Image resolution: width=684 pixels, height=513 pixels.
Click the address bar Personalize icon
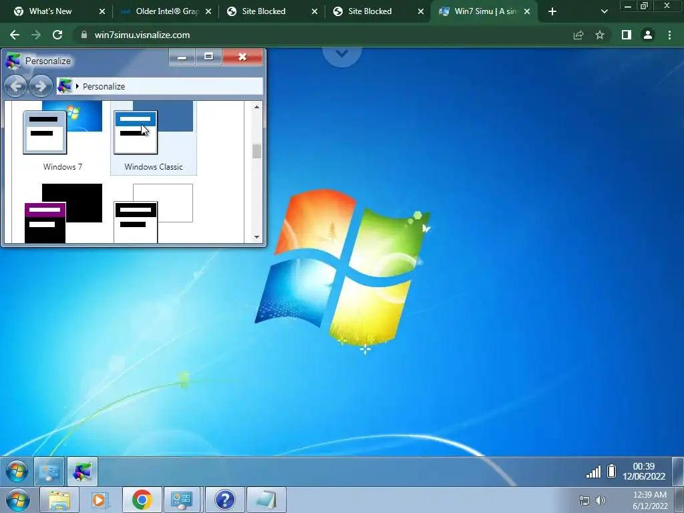point(65,86)
